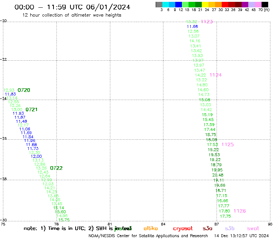Click the pink 1123 time label

point(207,22)
